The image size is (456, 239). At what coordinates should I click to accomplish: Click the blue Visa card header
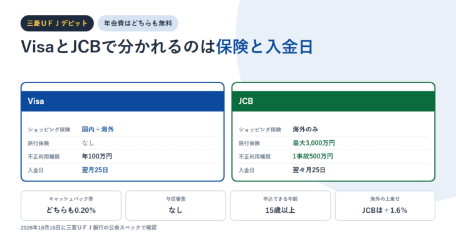click(x=122, y=101)
